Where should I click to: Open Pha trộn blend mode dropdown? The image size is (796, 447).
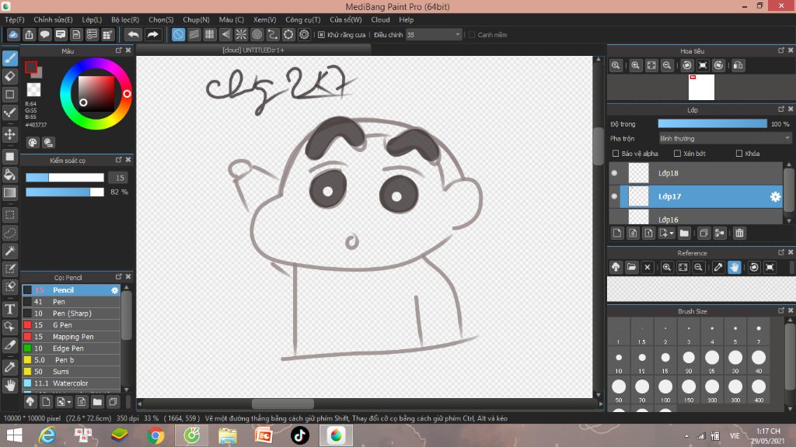pyautogui.click(x=725, y=138)
